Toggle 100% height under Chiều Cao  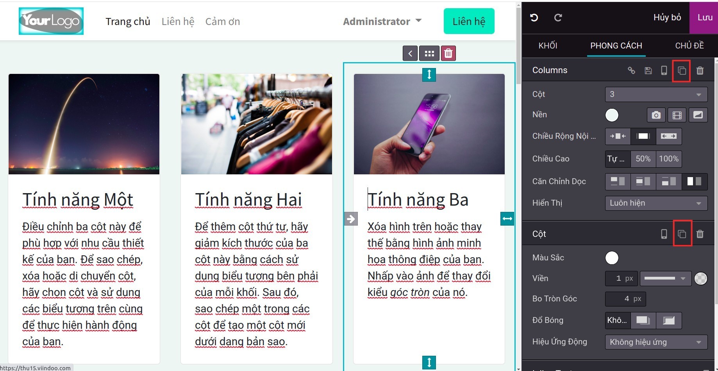pyautogui.click(x=669, y=159)
